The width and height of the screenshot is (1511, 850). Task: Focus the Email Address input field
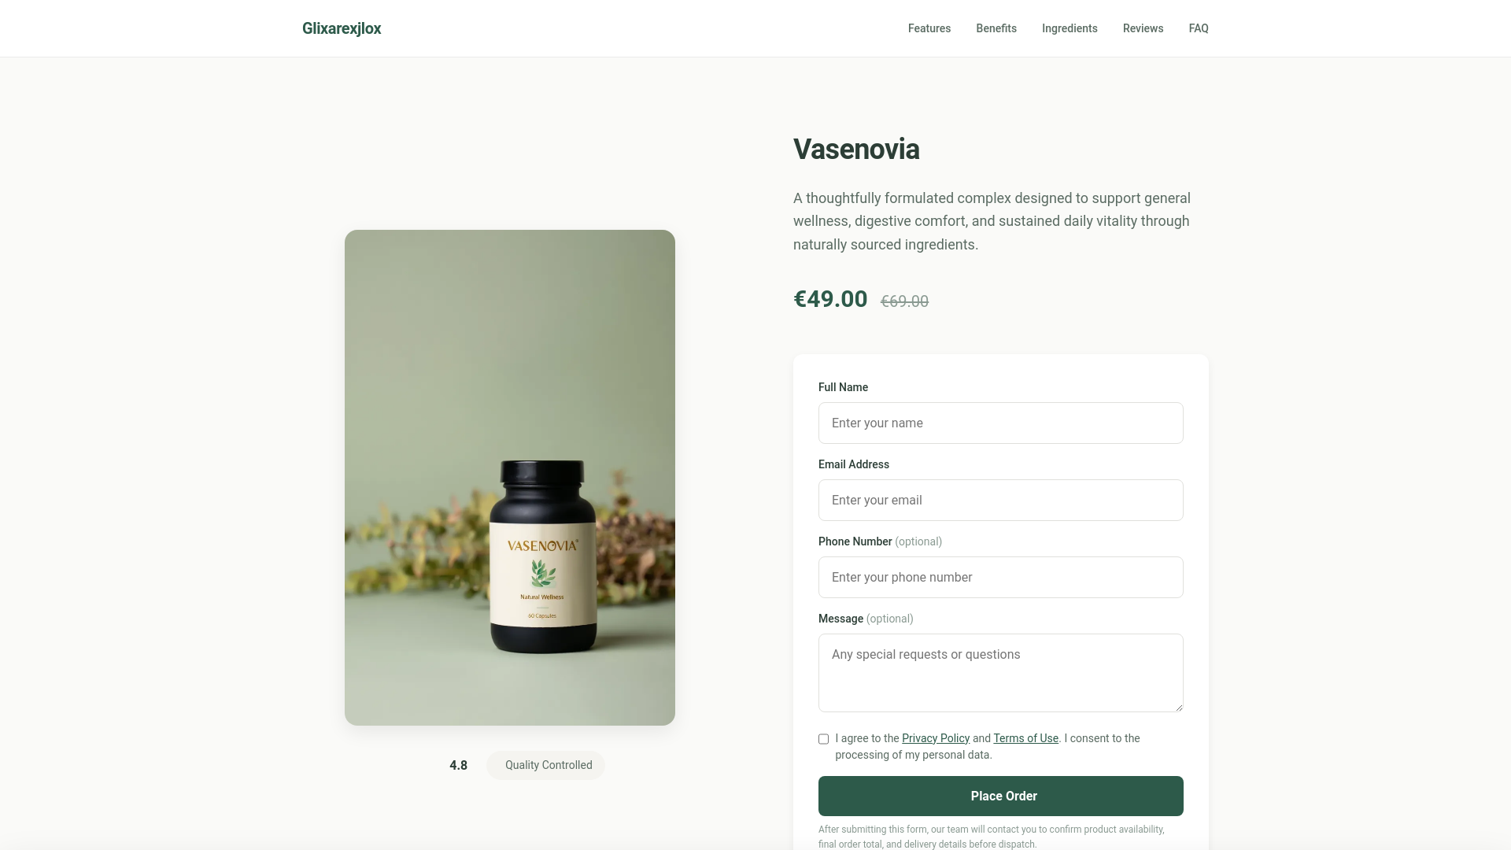[x=1001, y=501]
